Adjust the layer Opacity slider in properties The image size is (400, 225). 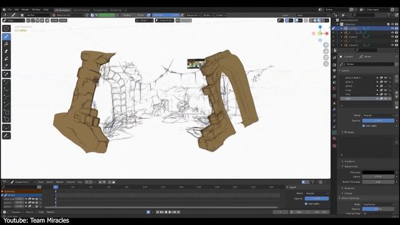[378, 121]
